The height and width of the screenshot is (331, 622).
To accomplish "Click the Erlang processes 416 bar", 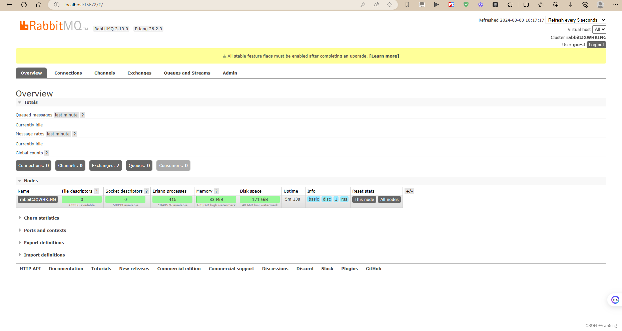I will pyautogui.click(x=172, y=200).
